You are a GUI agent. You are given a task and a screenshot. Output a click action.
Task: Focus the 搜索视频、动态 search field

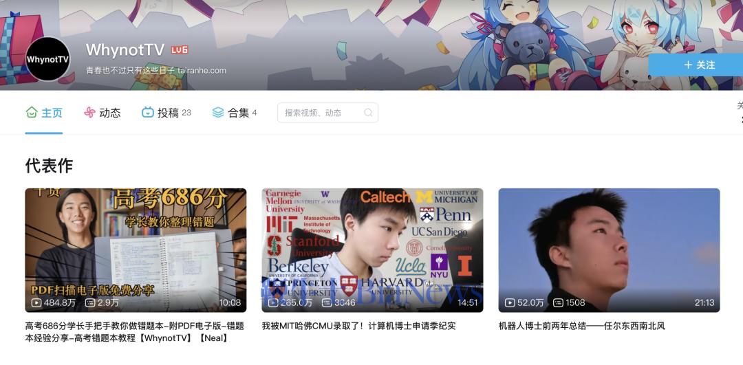(x=328, y=113)
